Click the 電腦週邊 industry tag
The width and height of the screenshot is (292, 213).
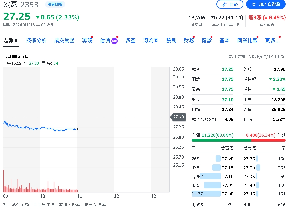point(55,4)
